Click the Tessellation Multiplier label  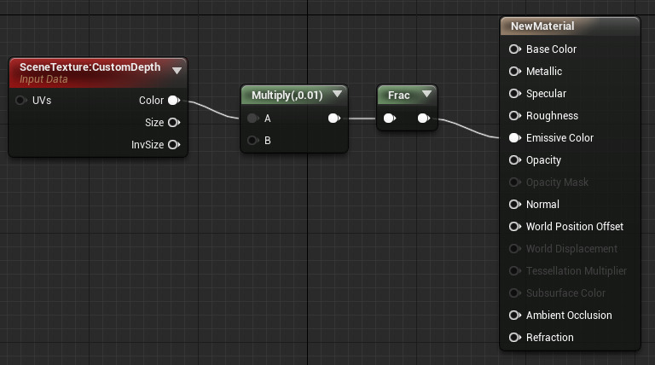[576, 270]
